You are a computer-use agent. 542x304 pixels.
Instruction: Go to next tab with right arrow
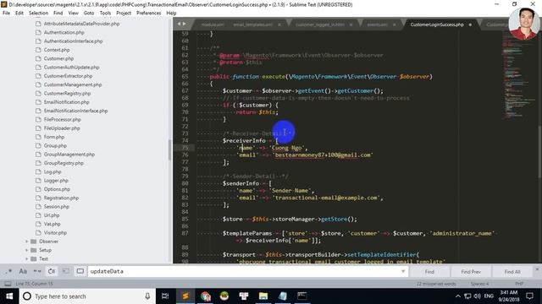pos(185,24)
